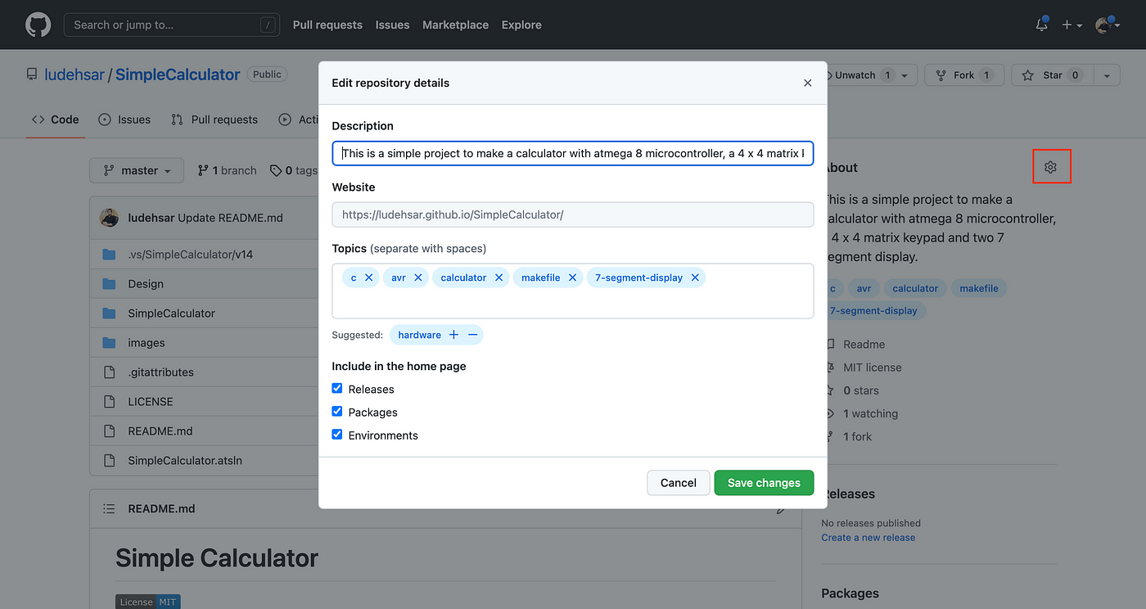The image size is (1146, 609).
Task: Click the SimpleCalculator.atsln file icon
Action: (110, 460)
